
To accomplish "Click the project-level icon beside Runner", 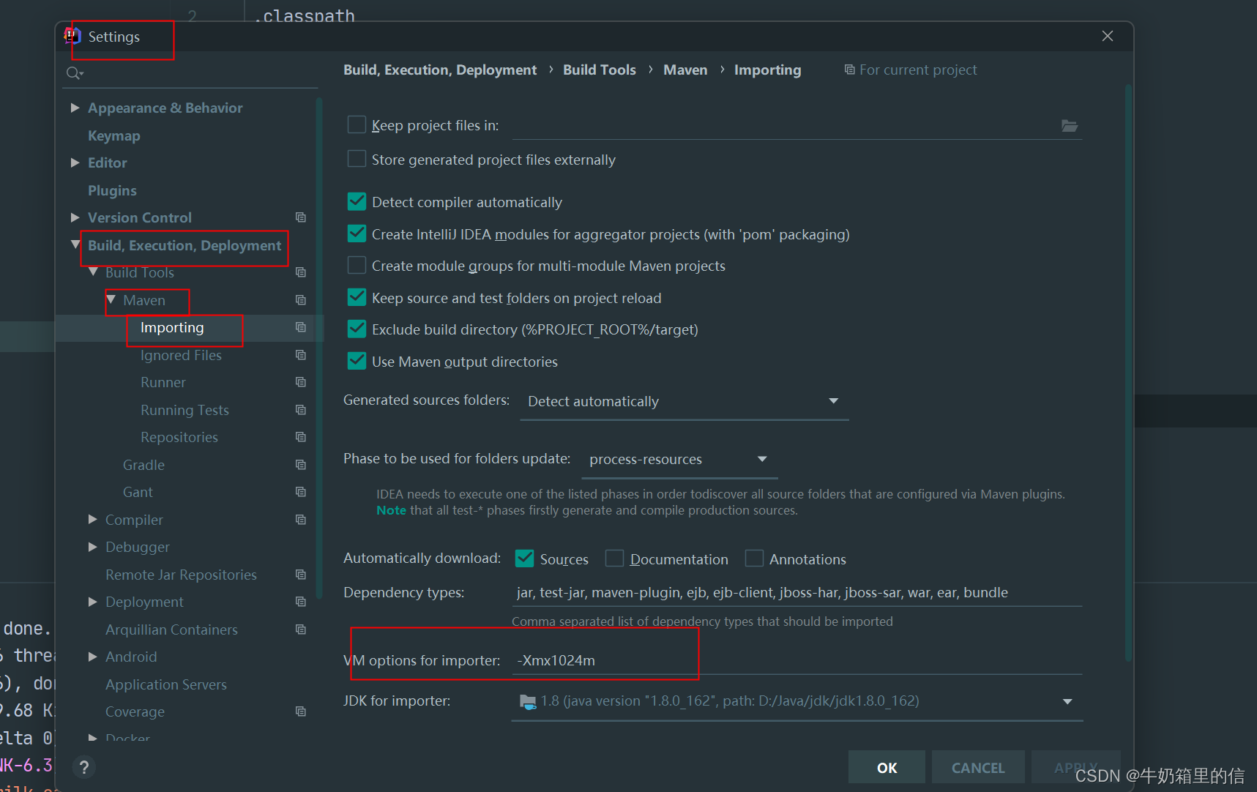I will click(300, 382).
